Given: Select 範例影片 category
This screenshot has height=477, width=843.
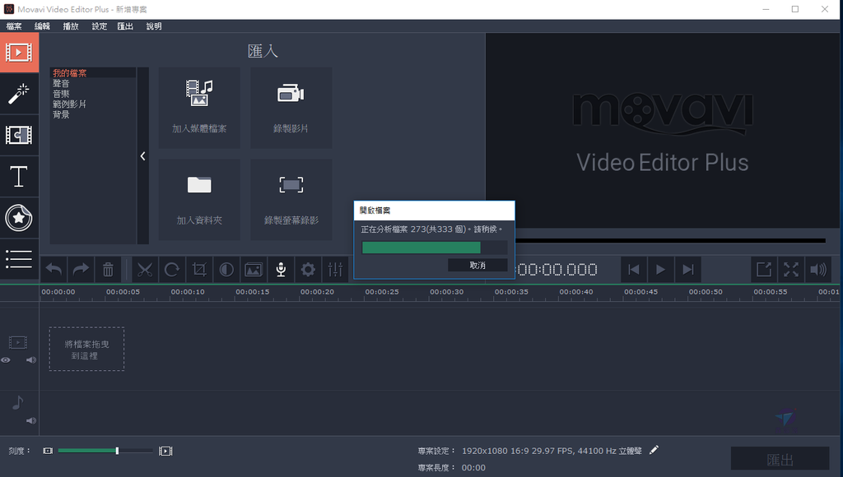Looking at the screenshot, I should [x=69, y=104].
